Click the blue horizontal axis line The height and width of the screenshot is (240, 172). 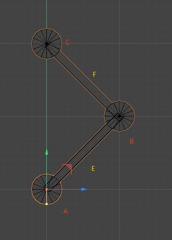pyautogui.click(x=109, y=189)
